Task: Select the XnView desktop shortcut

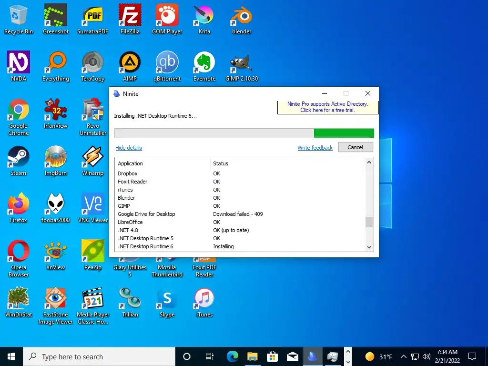Action: click(56, 255)
